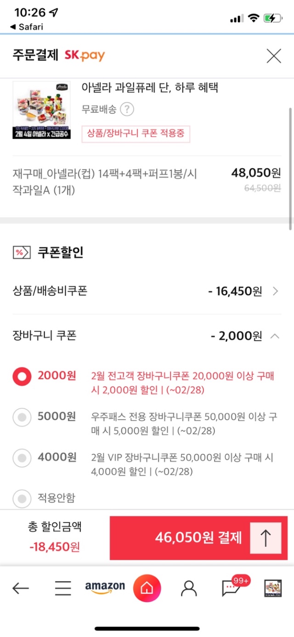Close the 주문결제 order payment page
Screen dimensions: 294x637
coord(274,56)
